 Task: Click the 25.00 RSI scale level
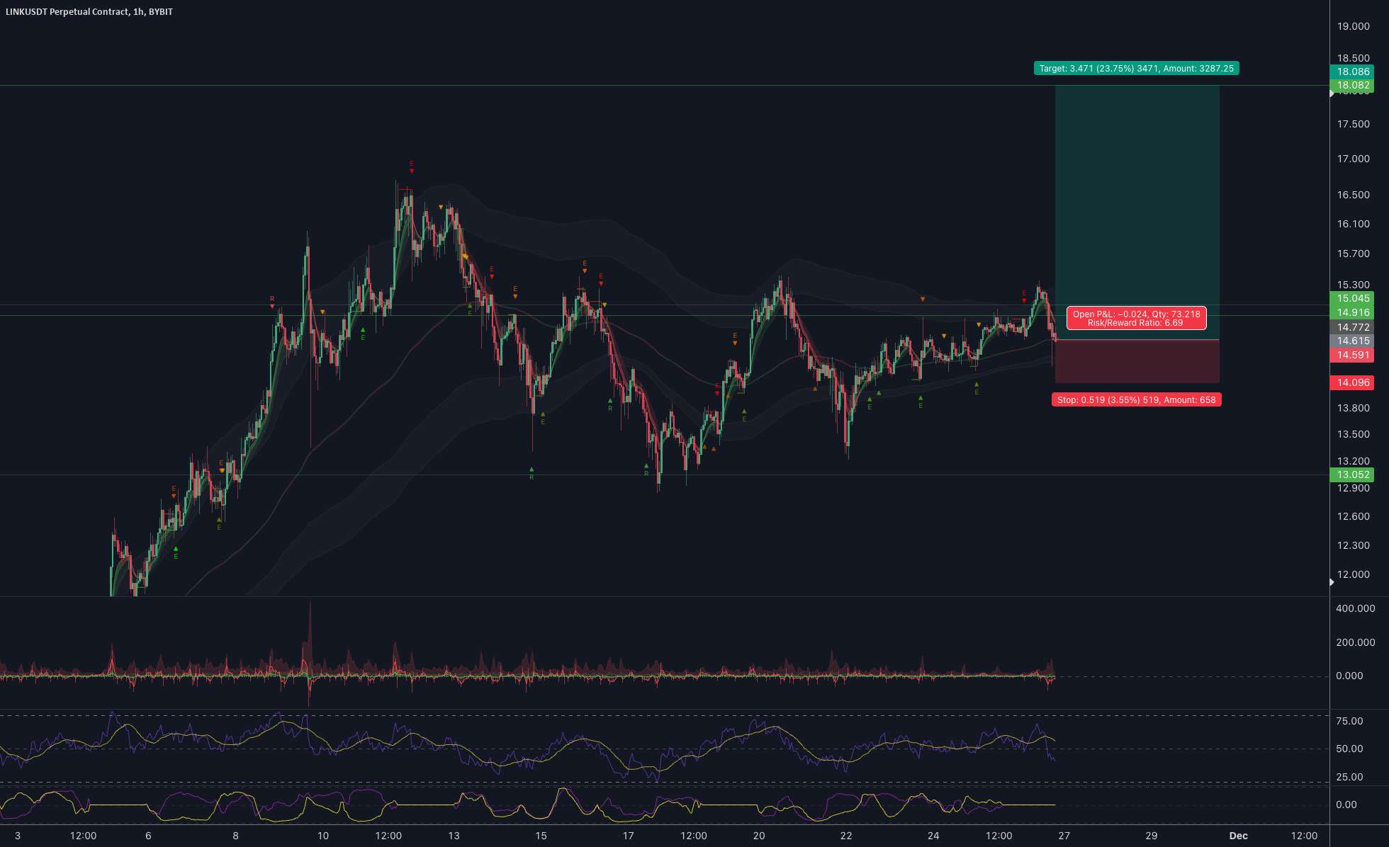pyautogui.click(x=1349, y=777)
